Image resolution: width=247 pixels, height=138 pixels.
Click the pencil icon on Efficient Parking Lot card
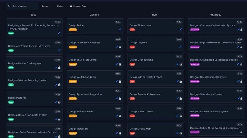point(59,50)
